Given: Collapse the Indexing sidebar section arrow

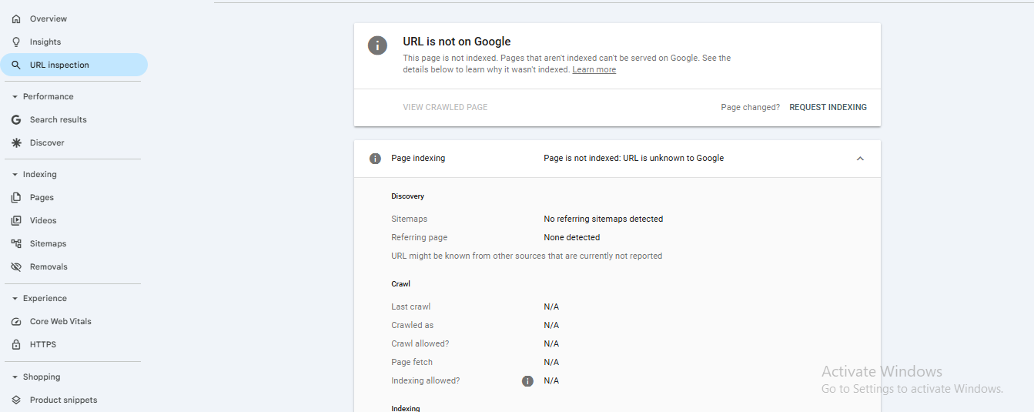Looking at the screenshot, I should tap(15, 175).
